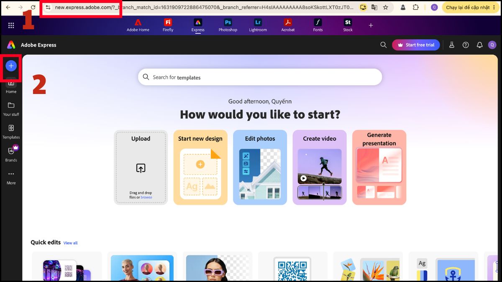The image size is (502, 282).
Task: Bookmark this page with the star
Action: (x=385, y=8)
